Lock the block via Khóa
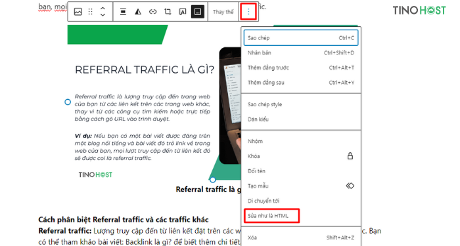The height and width of the screenshot is (246, 460). click(301, 156)
